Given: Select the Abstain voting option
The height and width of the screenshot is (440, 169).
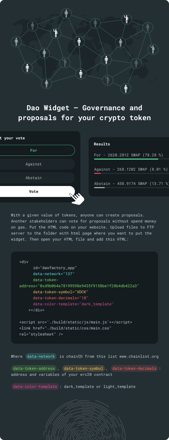Looking at the screenshot, I should [33, 178].
